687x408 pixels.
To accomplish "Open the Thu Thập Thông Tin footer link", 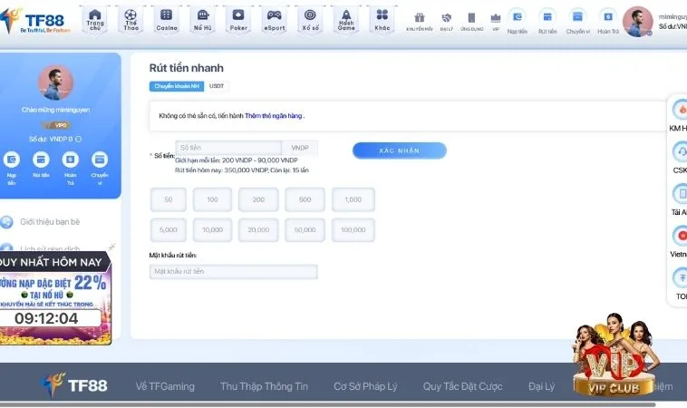I will click(x=265, y=386).
